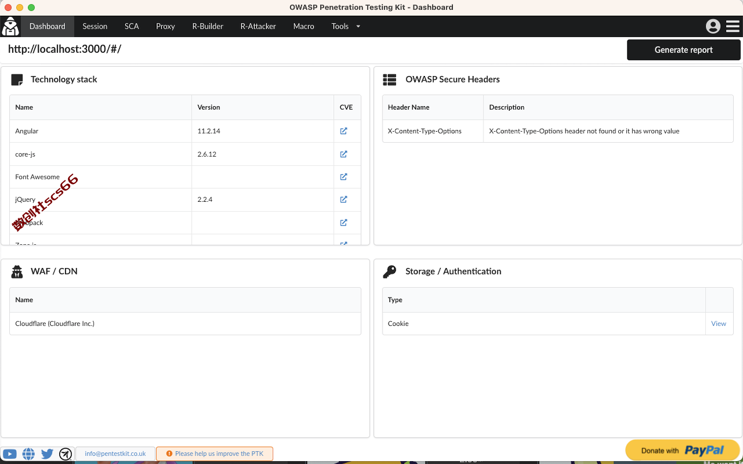This screenshot has height=464, width=743.
Task: Switch to the Dashboard tab
Action: (48, 26)
